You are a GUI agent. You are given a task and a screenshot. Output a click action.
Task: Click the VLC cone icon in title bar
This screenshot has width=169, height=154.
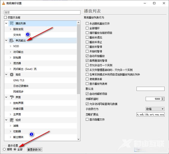[4, 3]
